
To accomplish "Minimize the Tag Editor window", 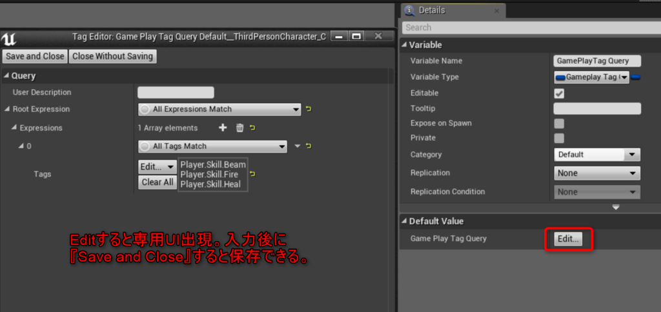I will pyautogui.click(x=340, y=36).
